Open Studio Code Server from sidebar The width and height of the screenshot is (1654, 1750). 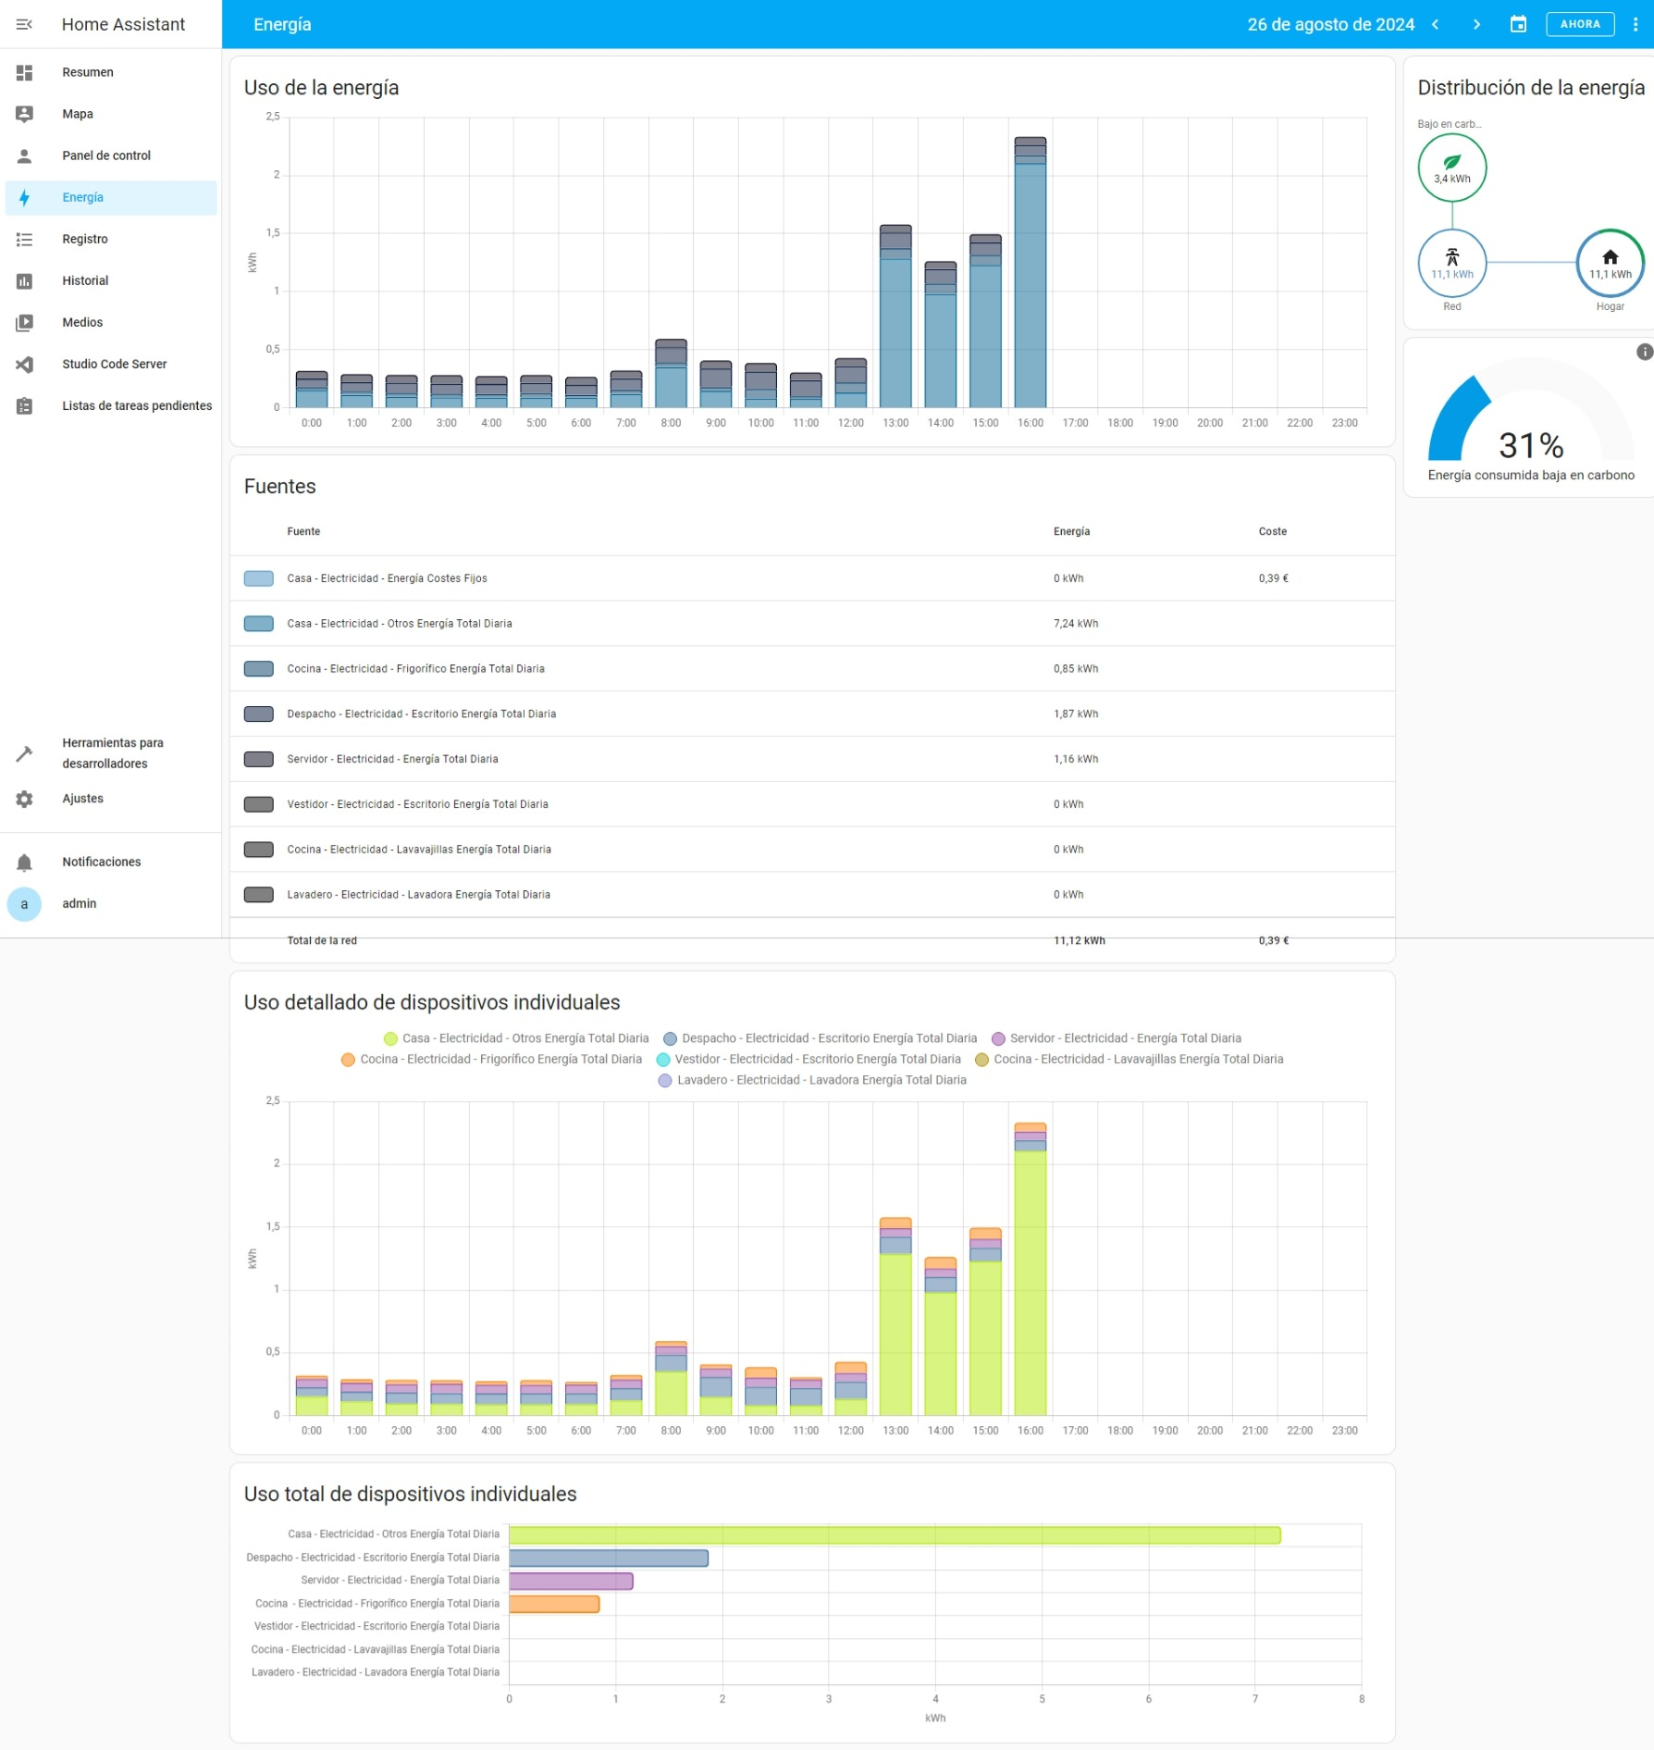pos(114,364)
